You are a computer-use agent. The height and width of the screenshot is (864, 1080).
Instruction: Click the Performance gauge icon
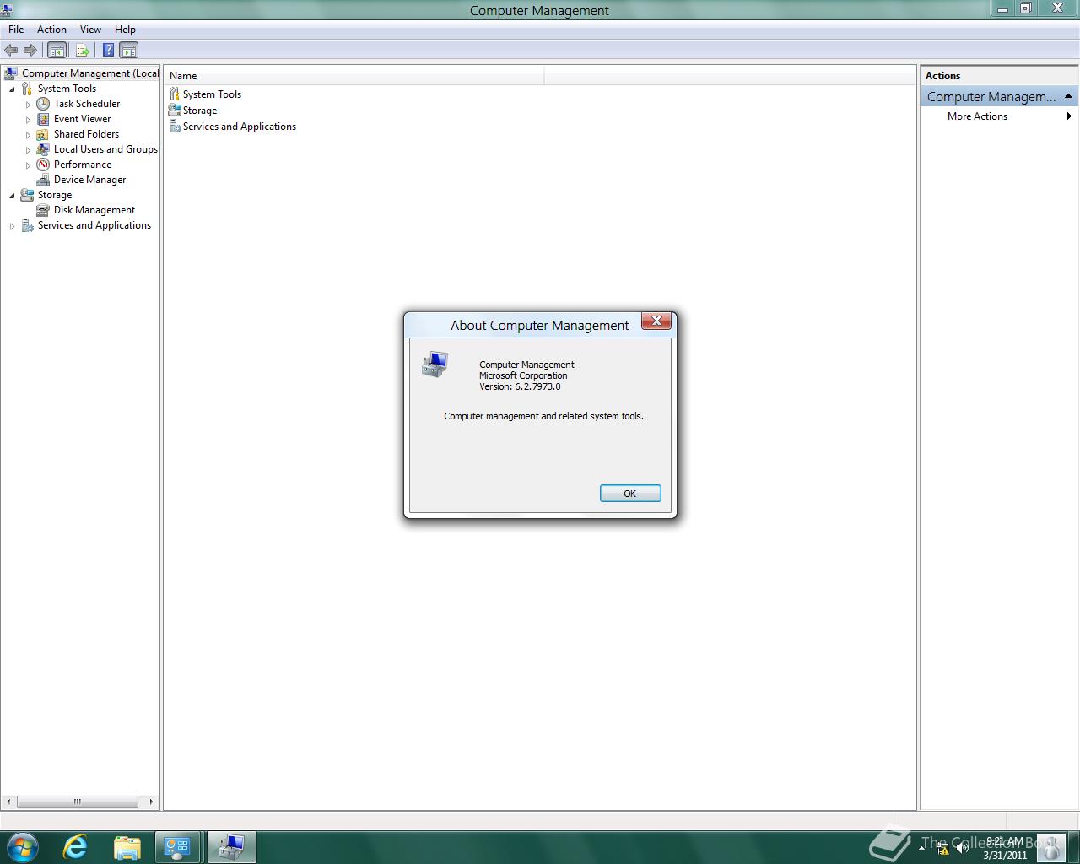pos(43,165)
